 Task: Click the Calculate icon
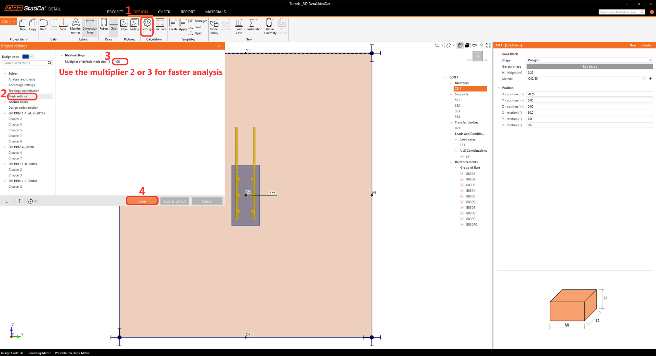pos(160,25)
